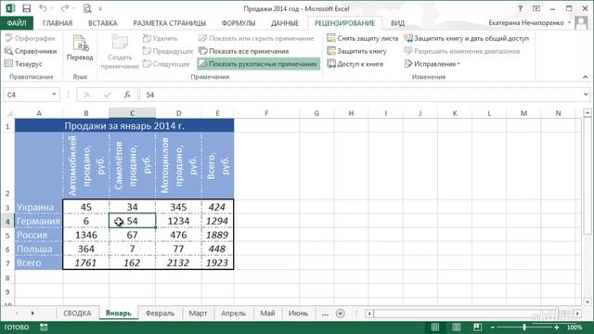Click zoom out minus button
The height and width of the screenshot is (334, 594).
pyautogui.click(x=492, y=328)
